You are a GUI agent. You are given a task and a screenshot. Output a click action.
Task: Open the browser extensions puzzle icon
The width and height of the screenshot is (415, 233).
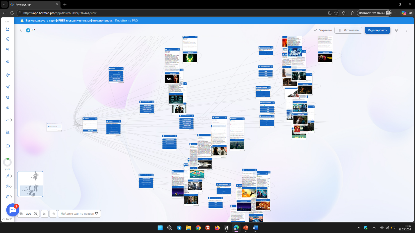[x=344, y=13]
